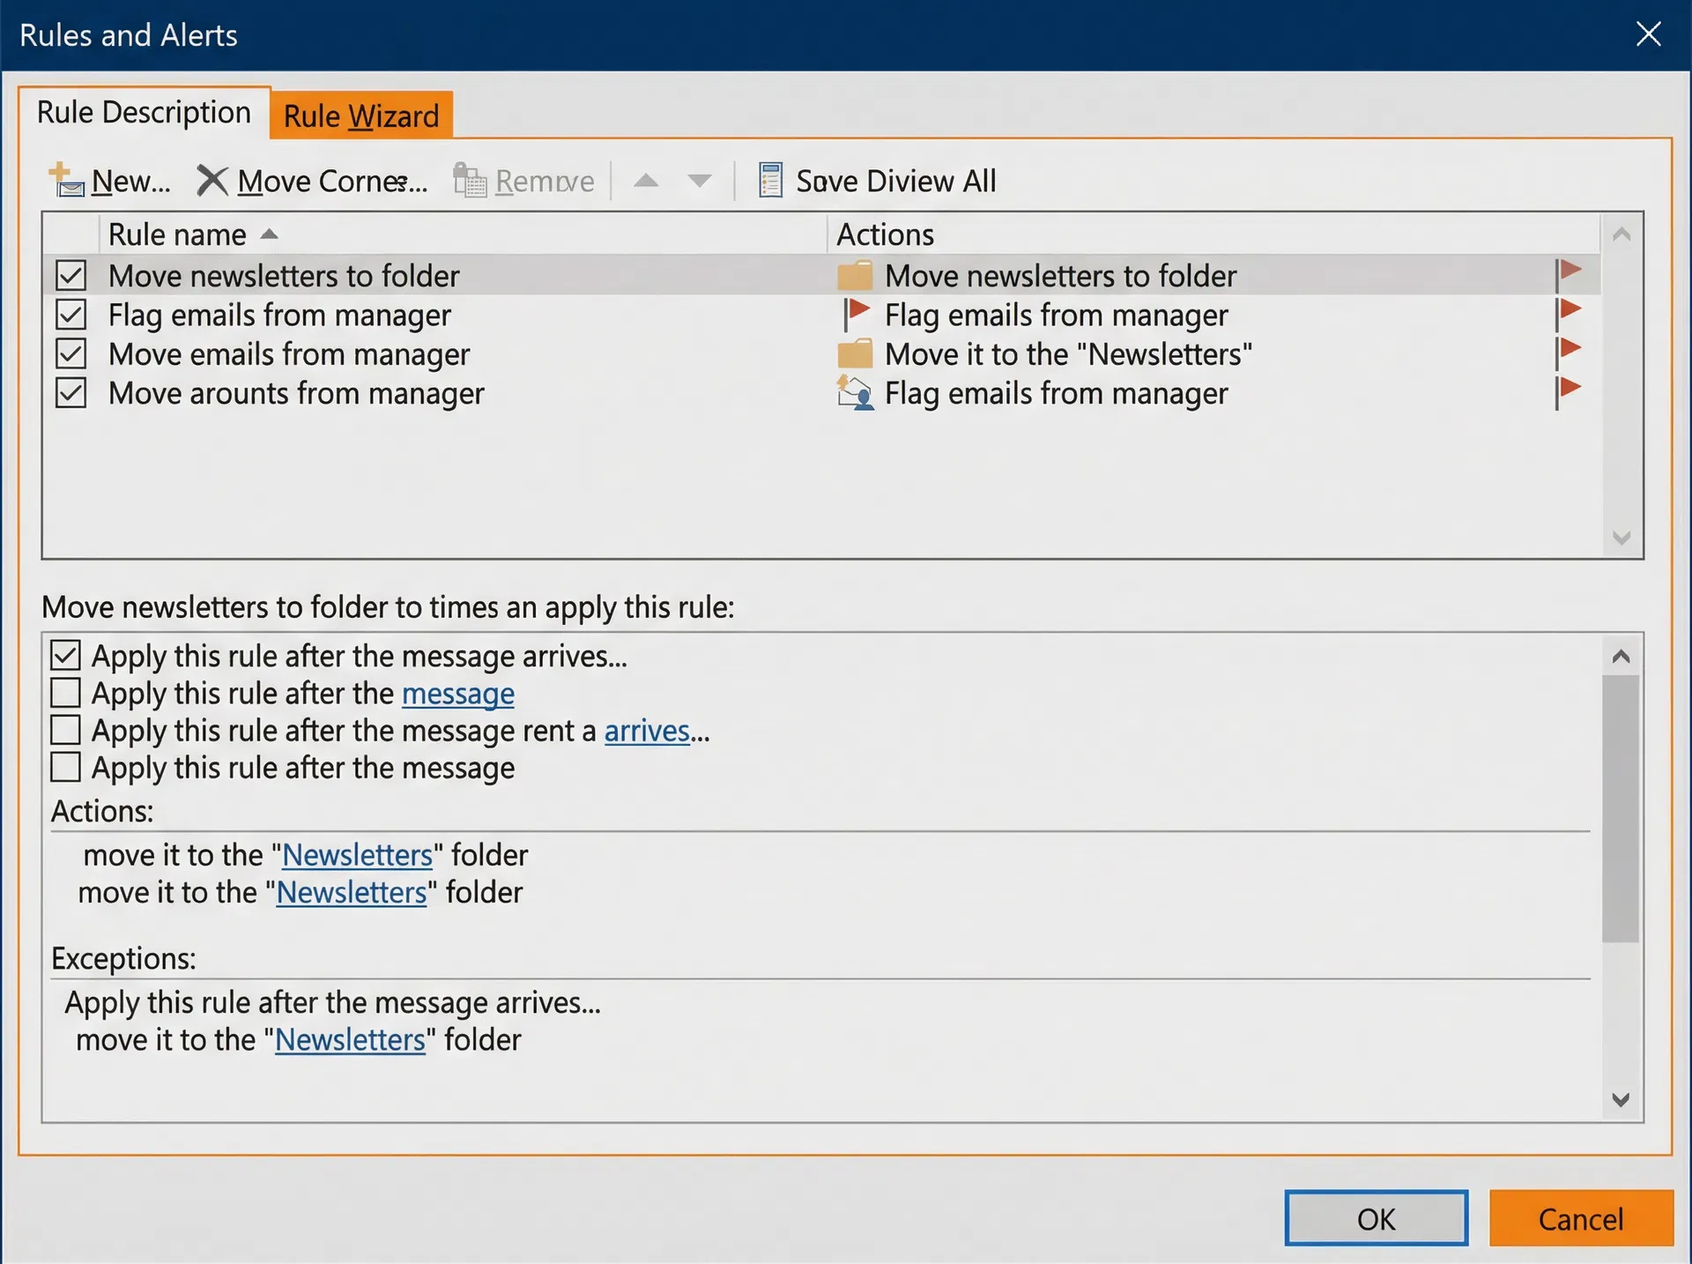Image resolution: width=1692 pixels, height=1264 pixels.
Task: Click the X icon beside Move Corner
Action: click(x=211, y=181)
